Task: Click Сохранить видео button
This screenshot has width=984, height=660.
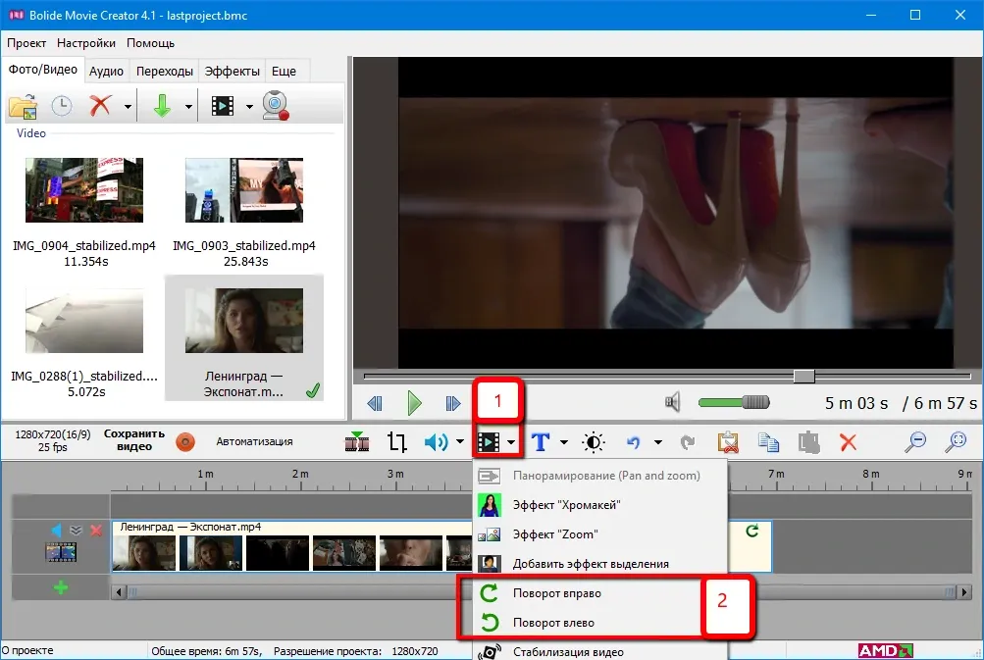Action: point(134,440)
